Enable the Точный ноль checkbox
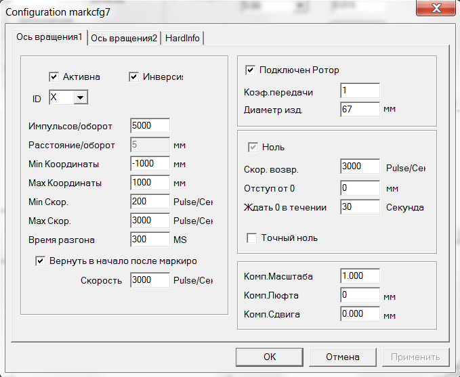This screenshot has height=377, width=460. pos(252,238)
